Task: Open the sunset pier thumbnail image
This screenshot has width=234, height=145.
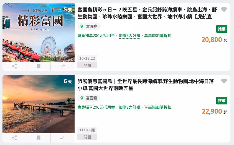Action: 39,104
